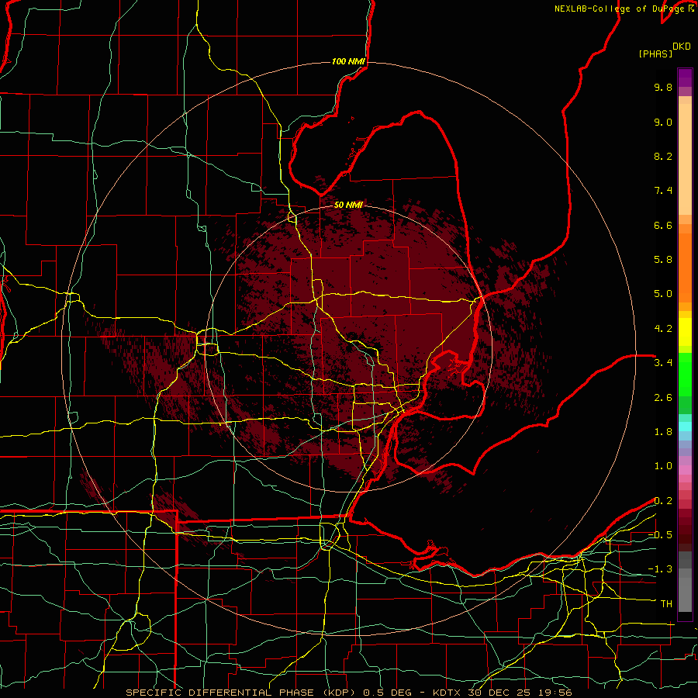
Task: Click the DKD unit label above the scale
Action: tap(682, 47)
